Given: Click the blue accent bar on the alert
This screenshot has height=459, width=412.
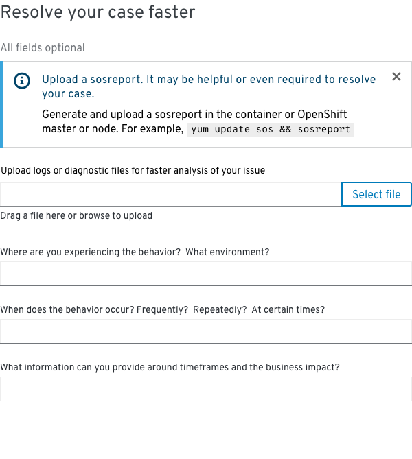Looking at the screenshot, I should (x=1, y=104).
